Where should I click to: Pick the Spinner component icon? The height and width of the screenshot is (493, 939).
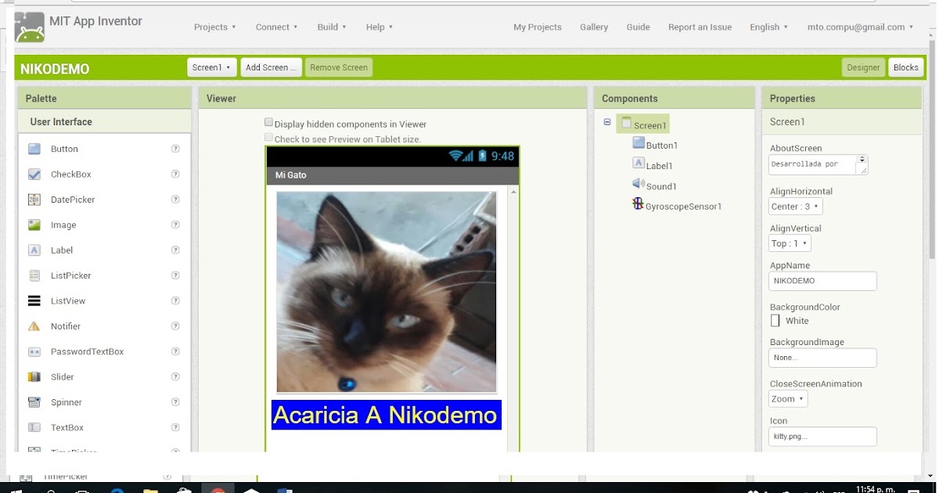(x=67, y=401)
